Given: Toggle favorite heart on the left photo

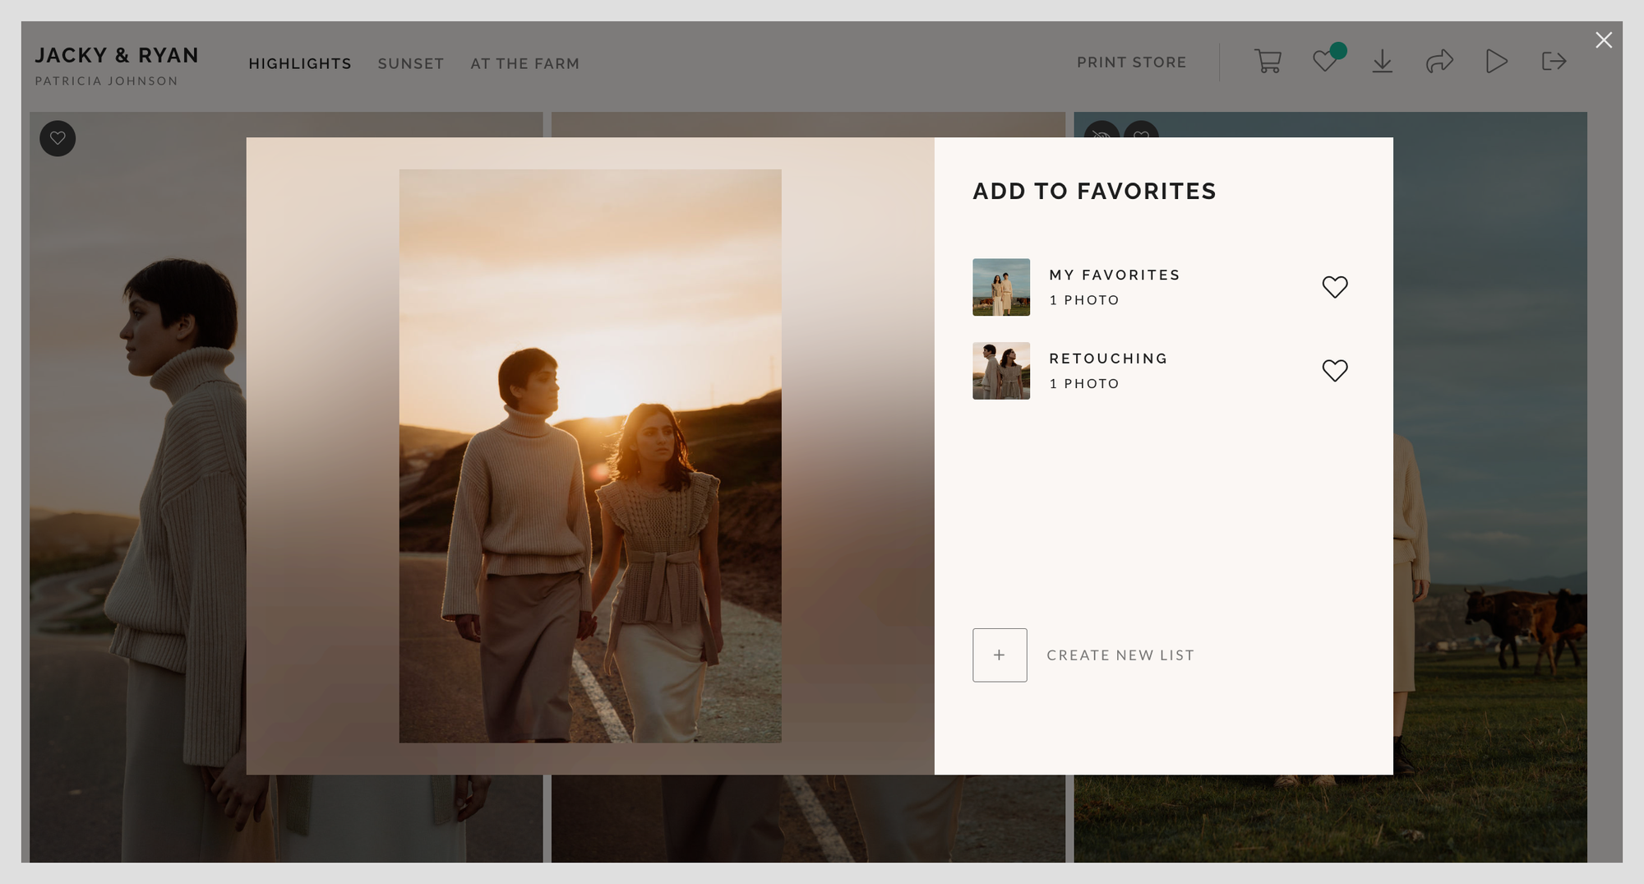Looking at the screenshot, I should 58,138.
